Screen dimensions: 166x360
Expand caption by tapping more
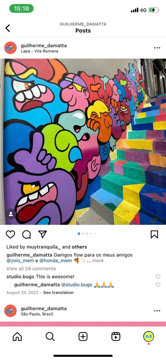(x=98, y=261)
